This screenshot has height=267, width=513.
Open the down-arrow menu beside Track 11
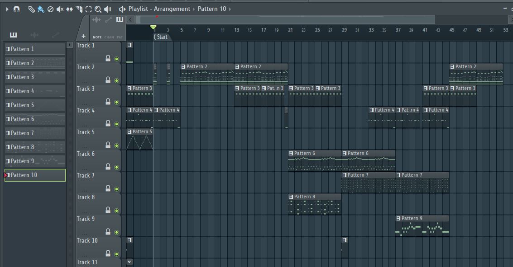[129, 262]
